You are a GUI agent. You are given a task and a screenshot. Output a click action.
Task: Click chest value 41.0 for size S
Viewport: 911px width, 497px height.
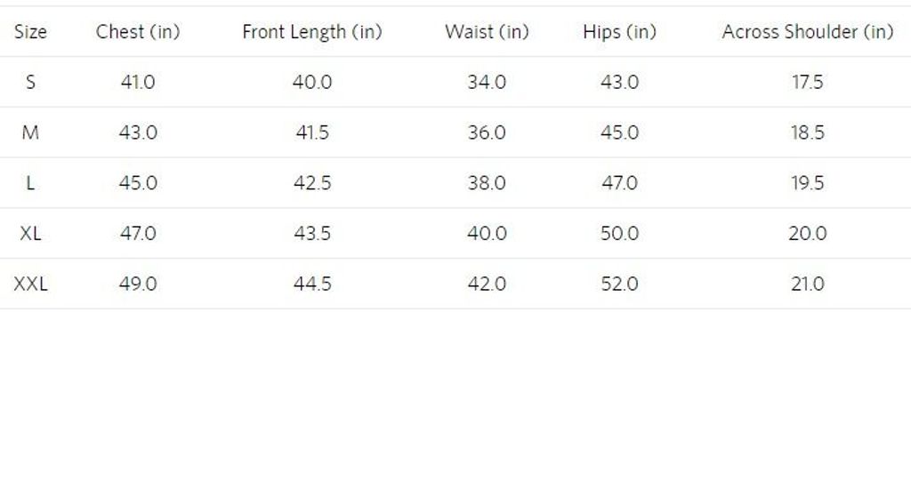[138, 83]
